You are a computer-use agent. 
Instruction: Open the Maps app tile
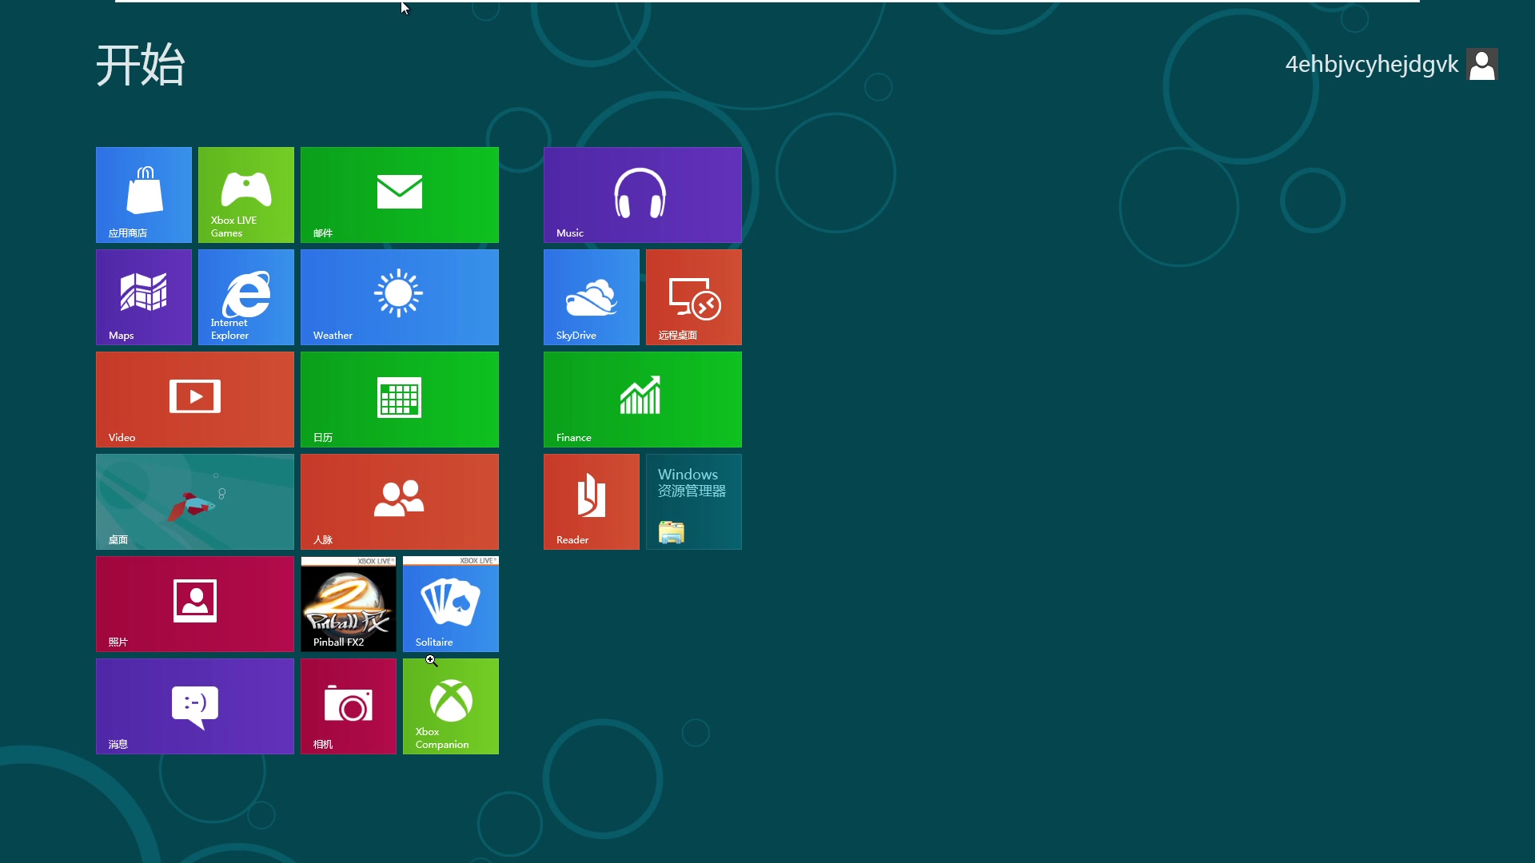tap(143, 297)
